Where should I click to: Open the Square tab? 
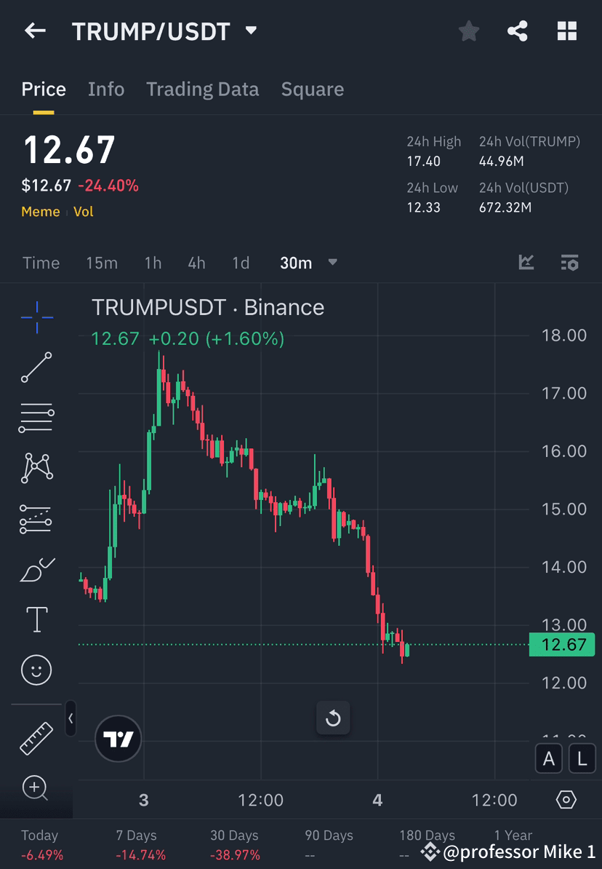tap(313, 89)
